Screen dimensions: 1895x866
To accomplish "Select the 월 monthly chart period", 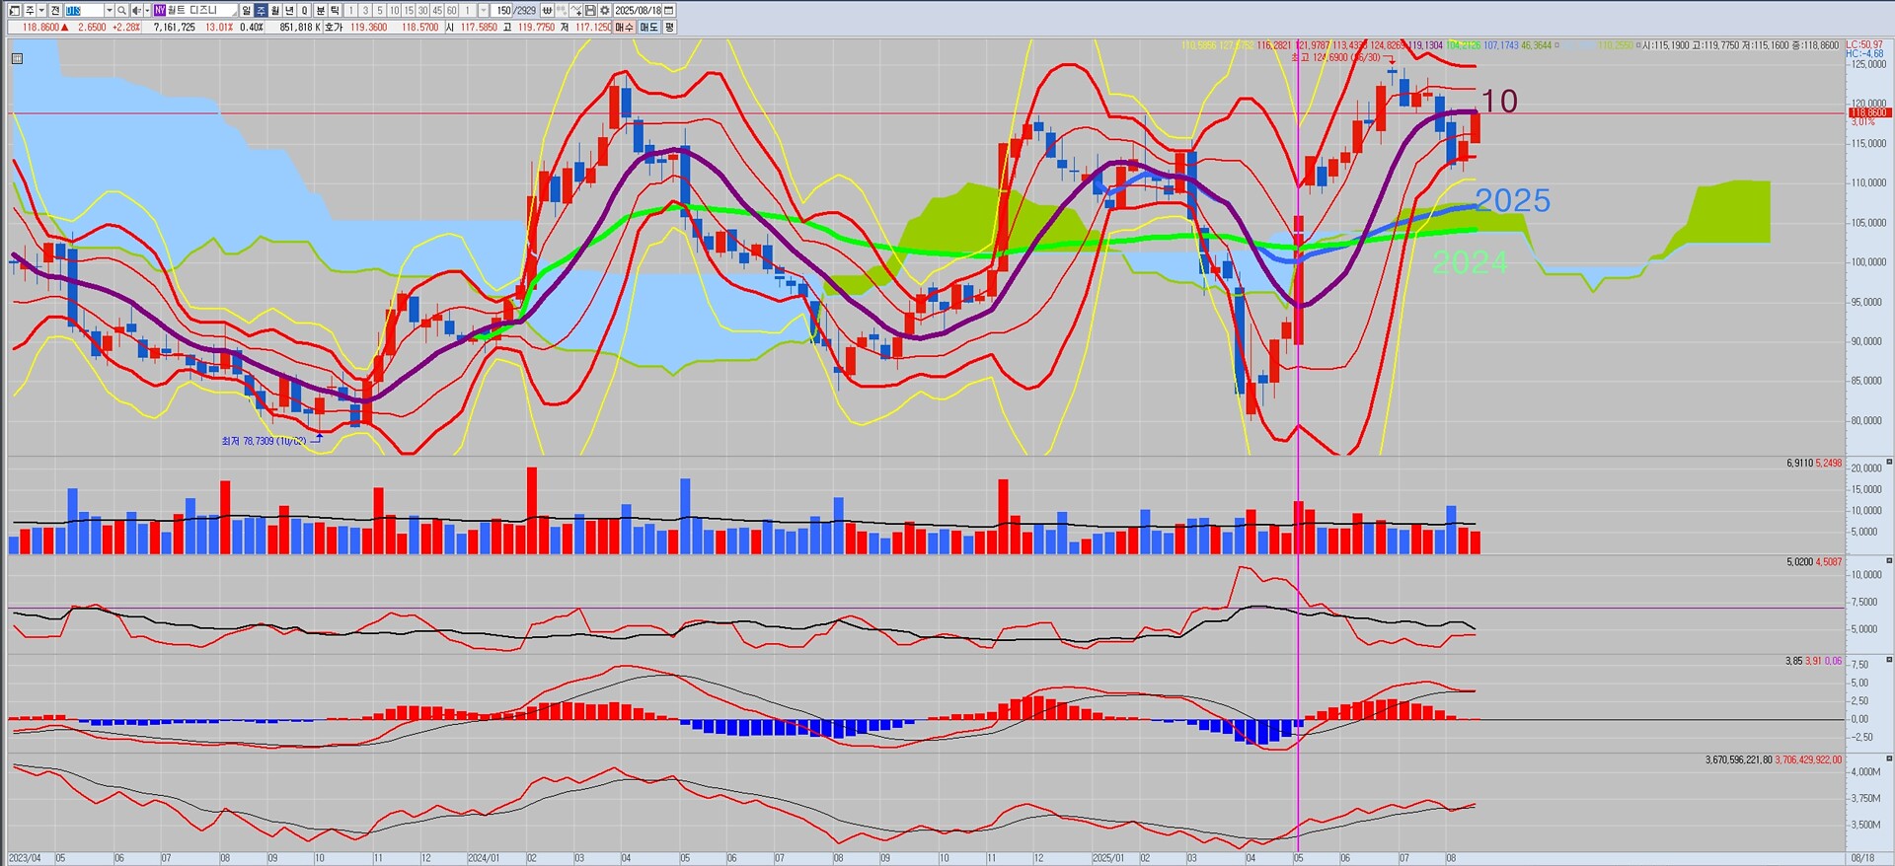I will (x=275, y=10).
